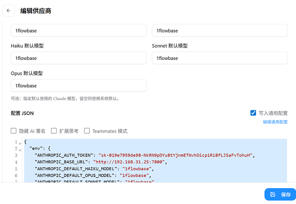
Task: Click the "ANTHROPIC_BASE_URL" key text
Action: 61,162
